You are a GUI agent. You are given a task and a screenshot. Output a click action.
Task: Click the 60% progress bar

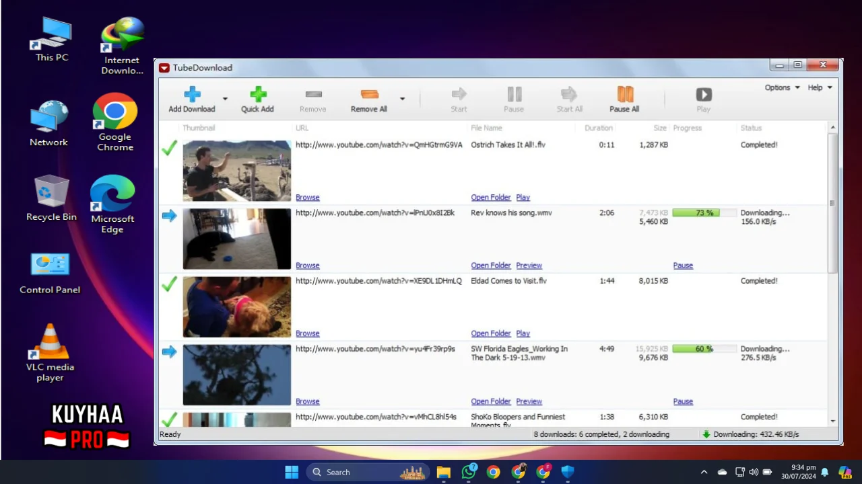coord(704,349)
